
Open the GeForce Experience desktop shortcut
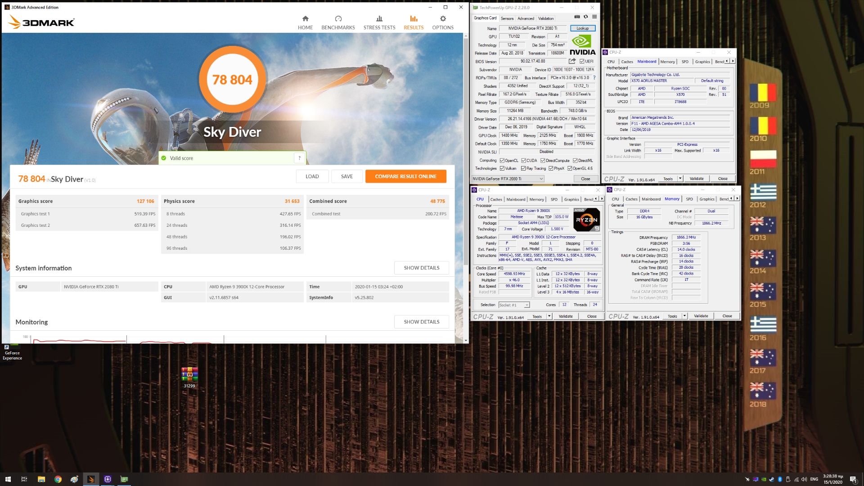click(12, 352)
